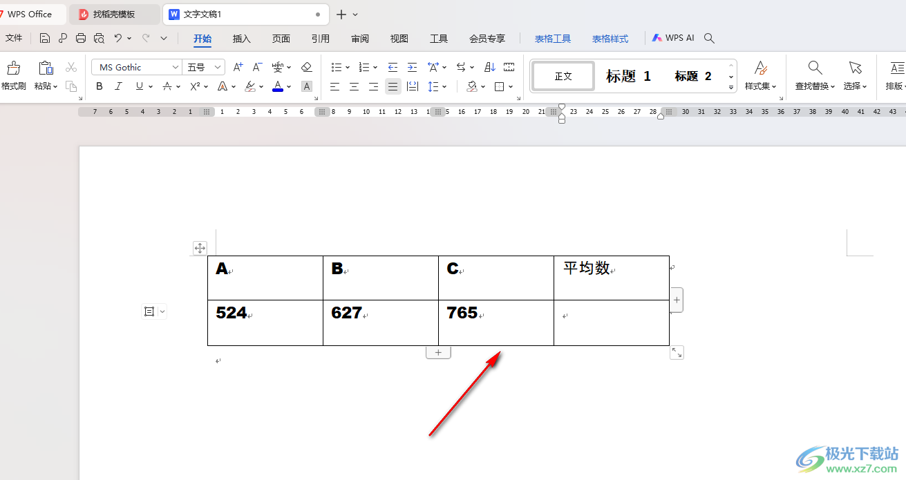Expand the styles gallery arrow

click(x=731, y=88)
